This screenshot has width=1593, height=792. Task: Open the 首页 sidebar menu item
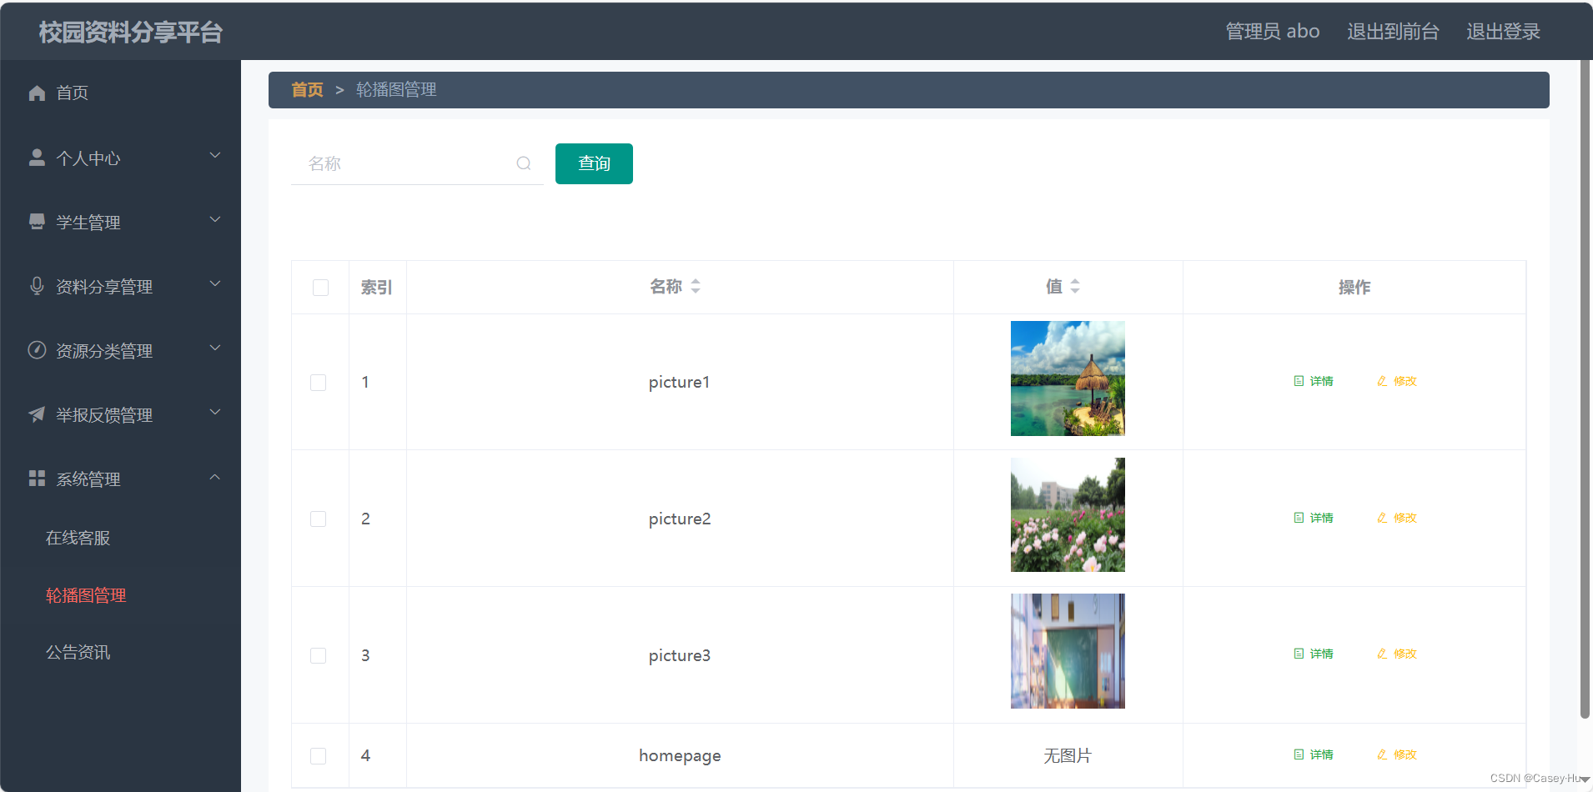pyautogui.click(x=120, y=93)
